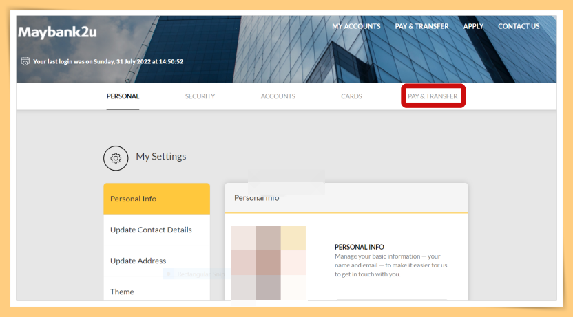Click the My Settings heading text
573x317 pixels.
coord(160,157)
